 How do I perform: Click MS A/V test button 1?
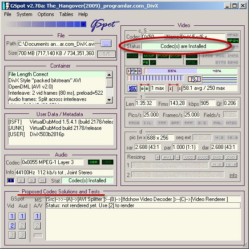[x=37, y=216]
